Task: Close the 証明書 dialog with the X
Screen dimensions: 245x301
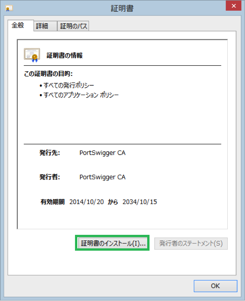Action: pos(233,6)
